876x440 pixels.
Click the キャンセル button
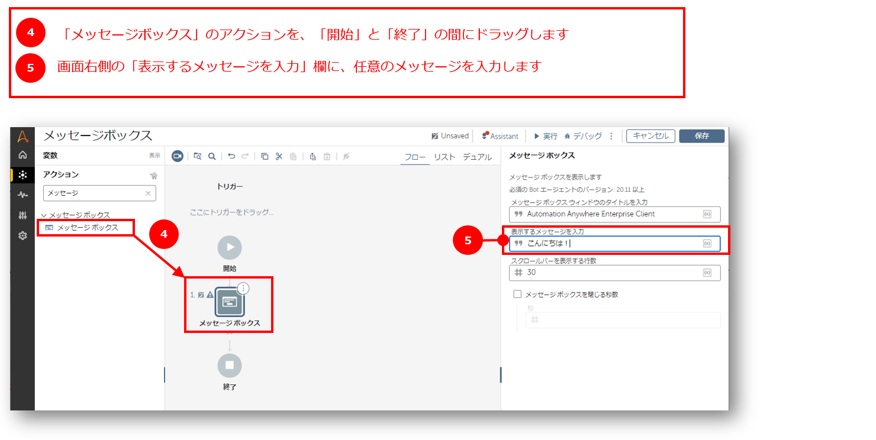click(x=651, y=136)
